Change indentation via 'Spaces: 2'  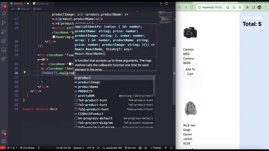coord(79,148)
